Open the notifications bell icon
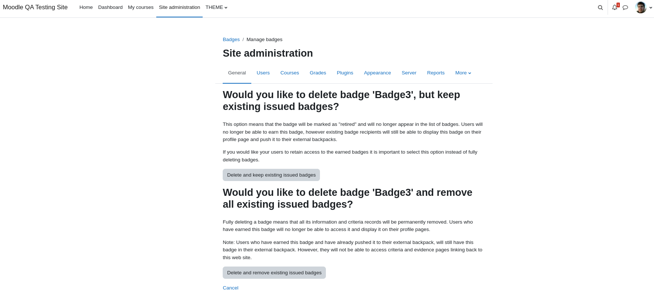Viewport: 654px width, 308px height. 615,7
